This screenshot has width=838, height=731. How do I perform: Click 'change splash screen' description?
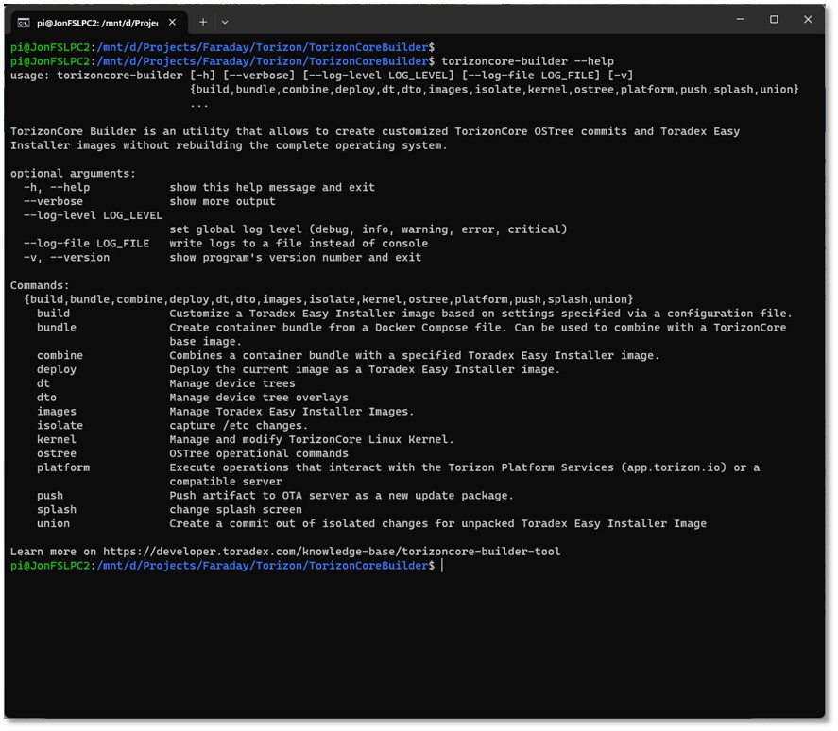point(235,509)
